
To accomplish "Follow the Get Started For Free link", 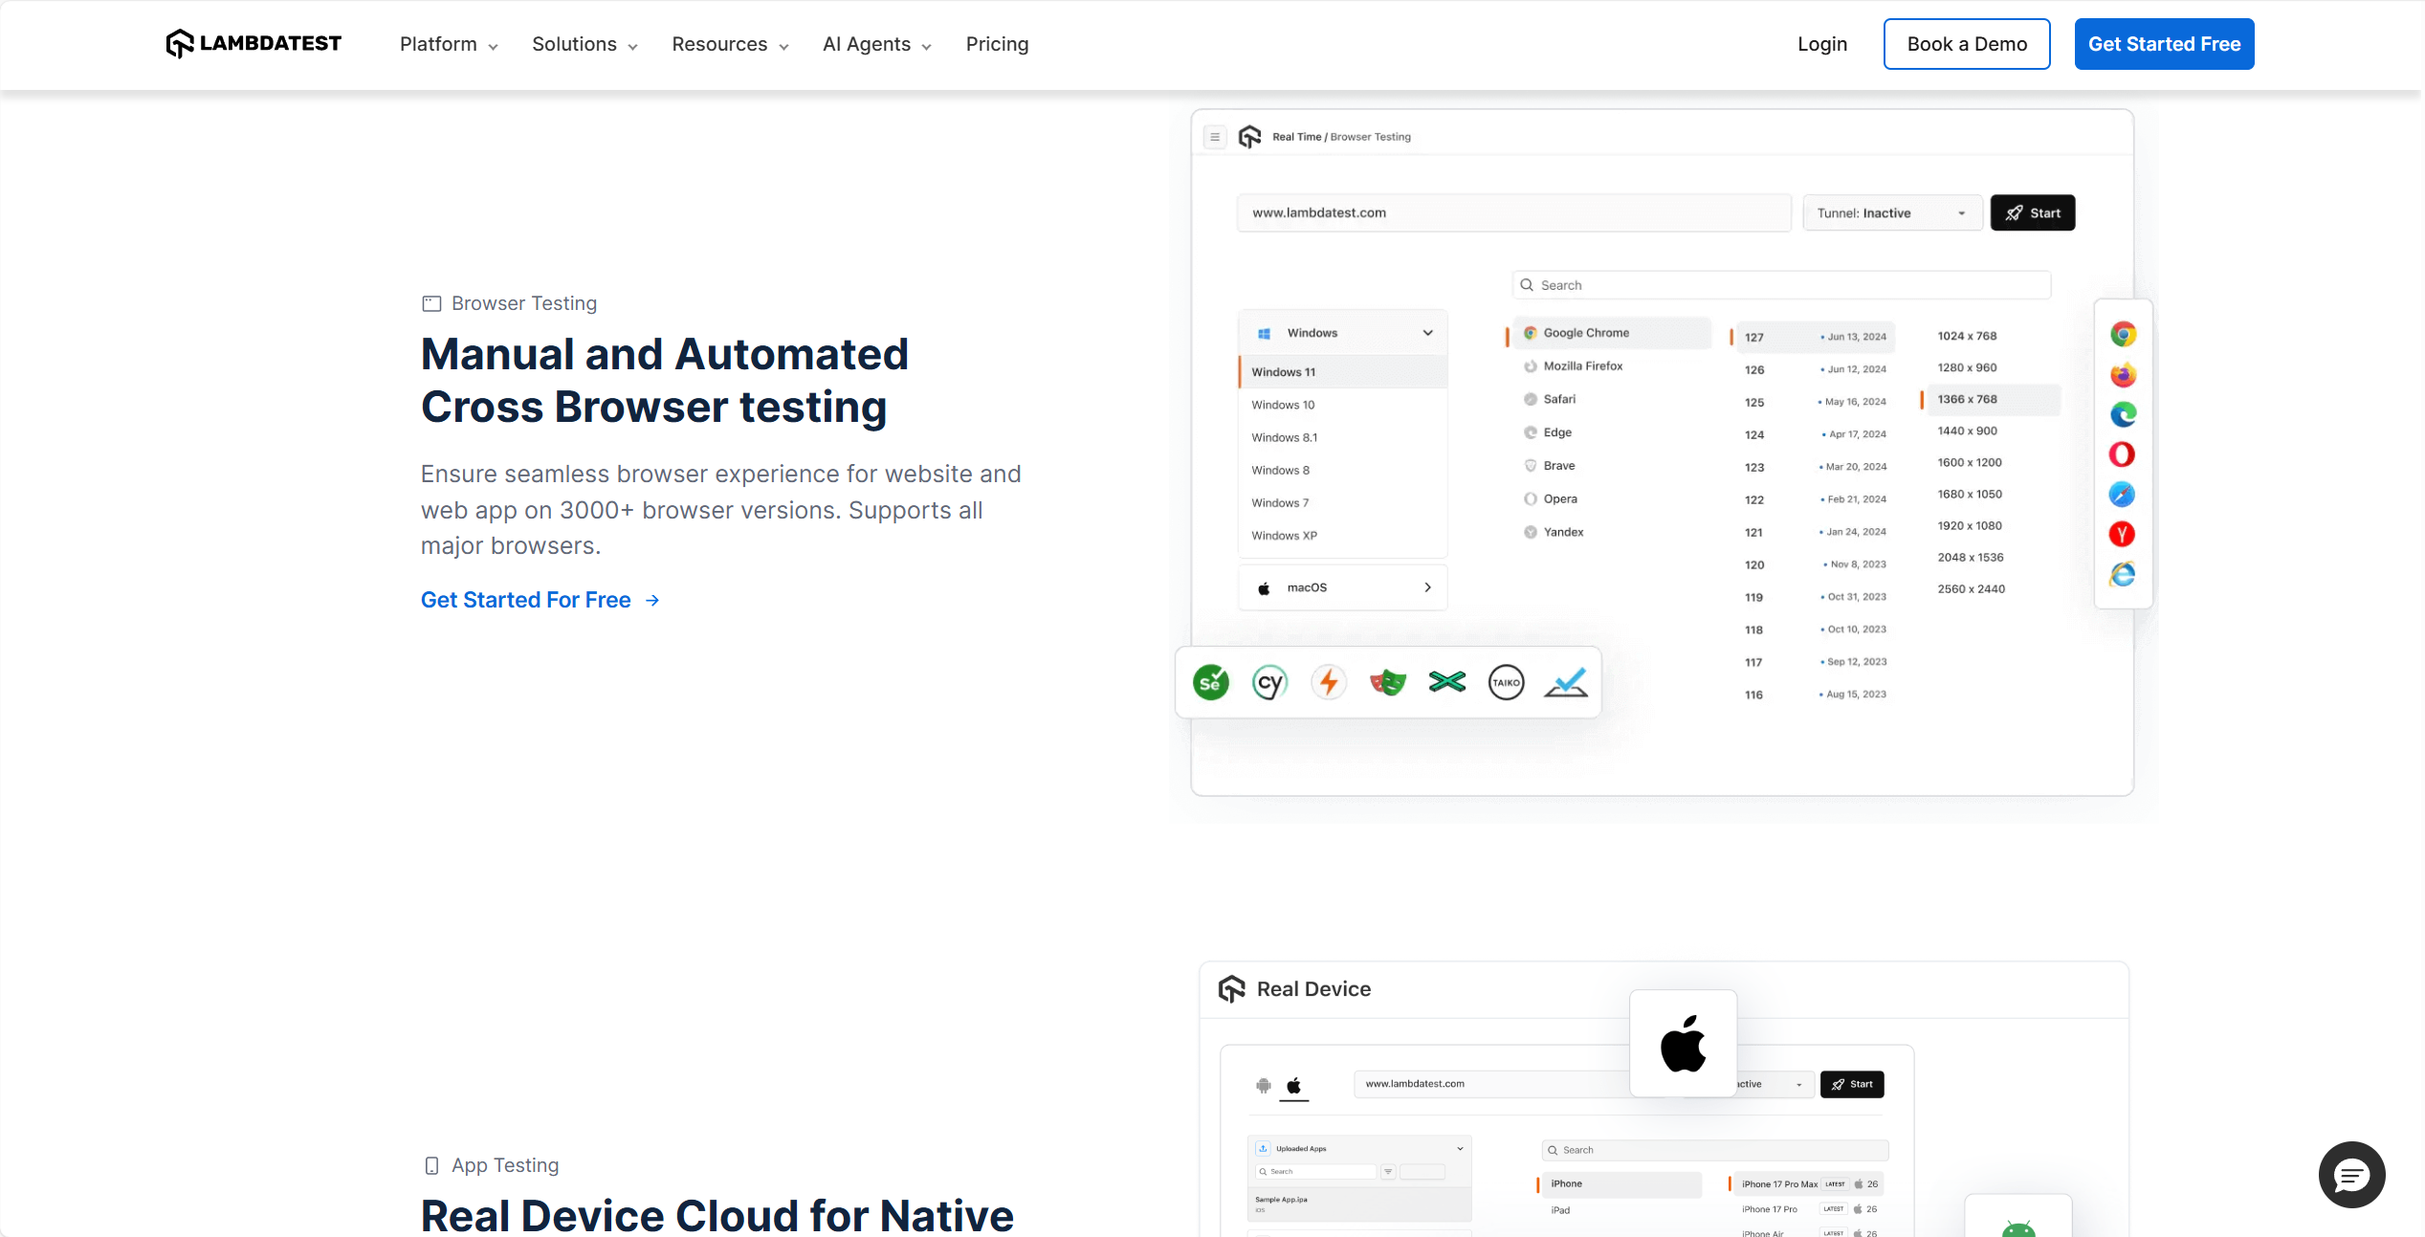I will pos(540,600).
